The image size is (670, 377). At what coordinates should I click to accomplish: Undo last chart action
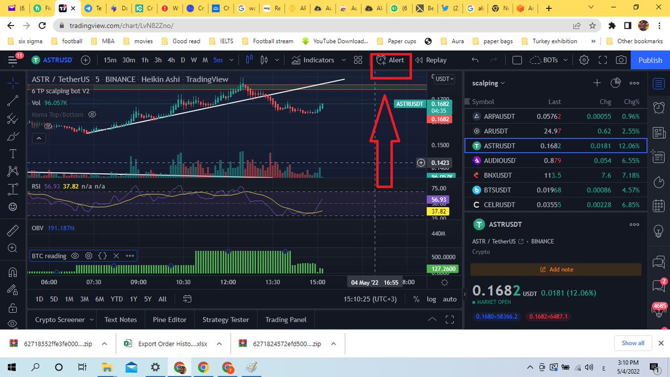475,60
